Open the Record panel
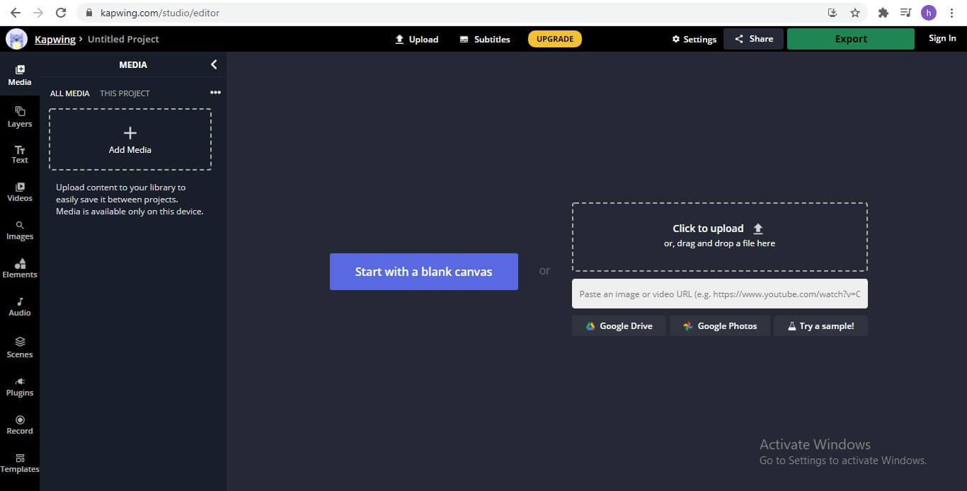967x491 pixels. (20, 424)
